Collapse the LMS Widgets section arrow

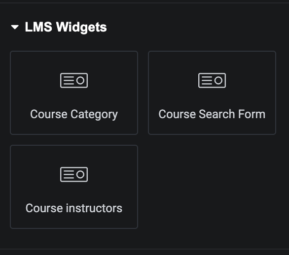point(15,27)
